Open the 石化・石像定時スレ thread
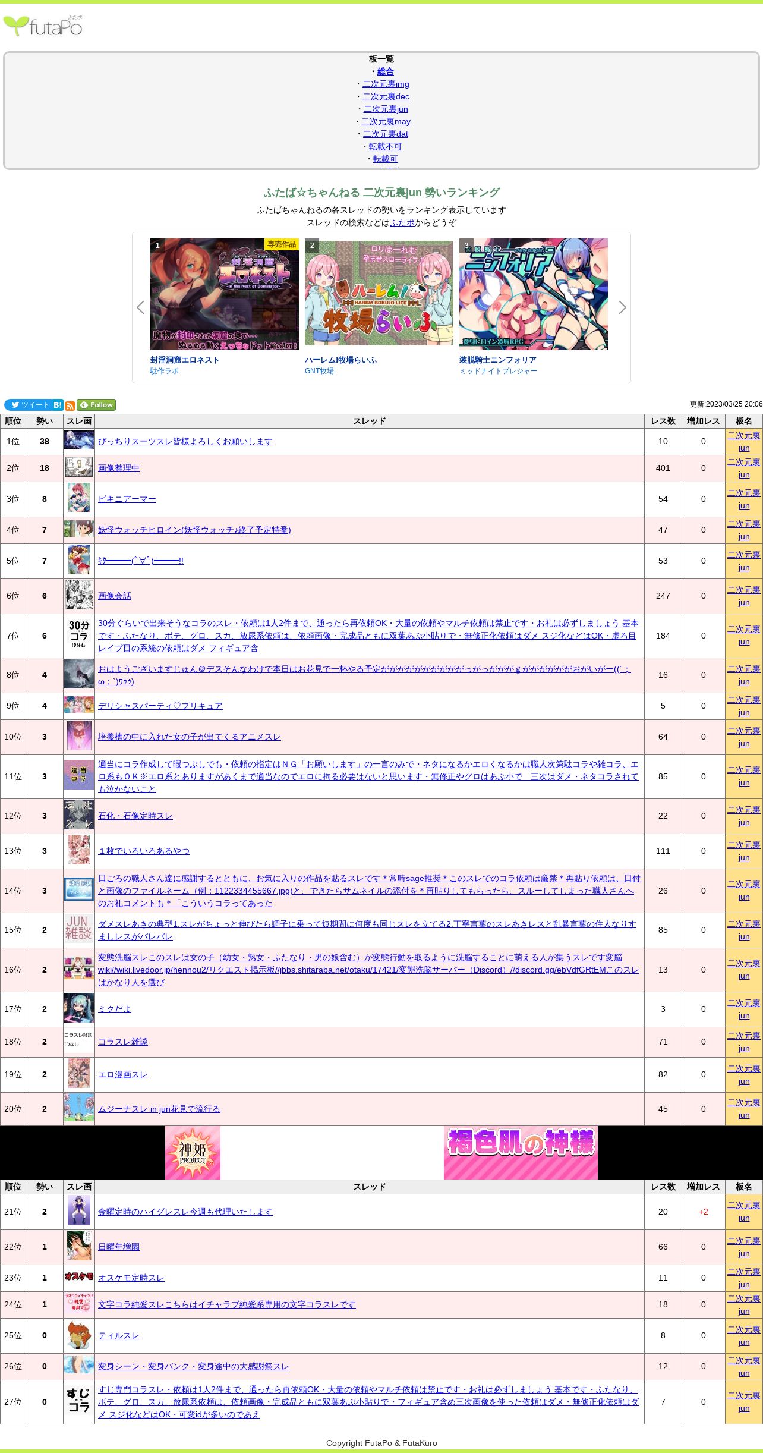Image resolution: width=763 pixels, height=1453 pixels. pyautogui.click(x=135, y=816)
